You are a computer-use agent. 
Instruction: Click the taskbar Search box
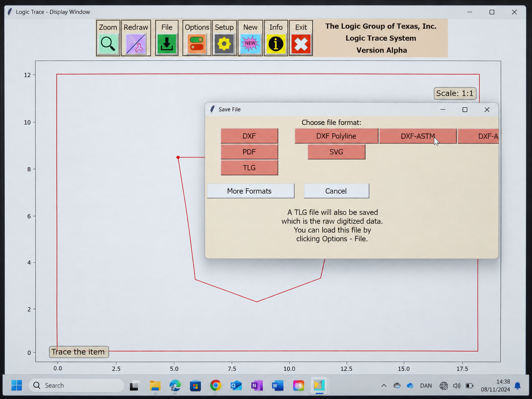[x=76, y=385]
